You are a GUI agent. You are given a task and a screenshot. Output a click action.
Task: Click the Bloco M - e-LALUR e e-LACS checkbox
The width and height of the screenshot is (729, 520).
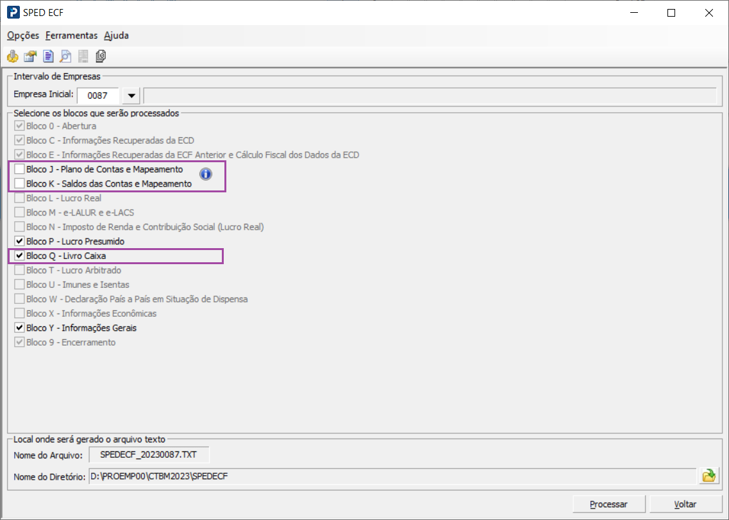coord(19,212)
